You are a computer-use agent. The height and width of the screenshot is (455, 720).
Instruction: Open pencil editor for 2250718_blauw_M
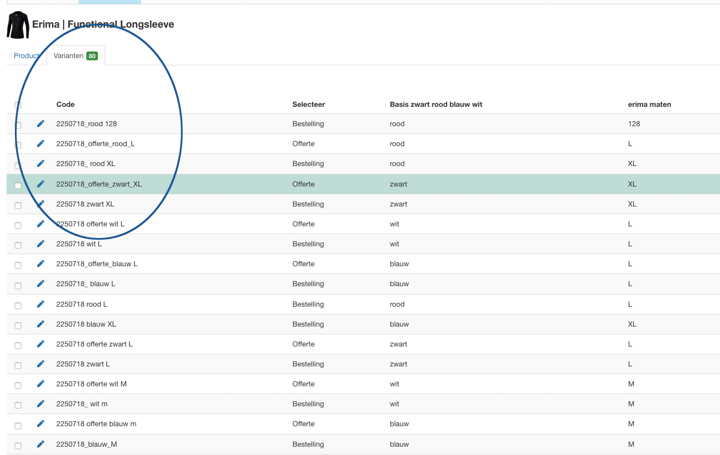[40, 444]
